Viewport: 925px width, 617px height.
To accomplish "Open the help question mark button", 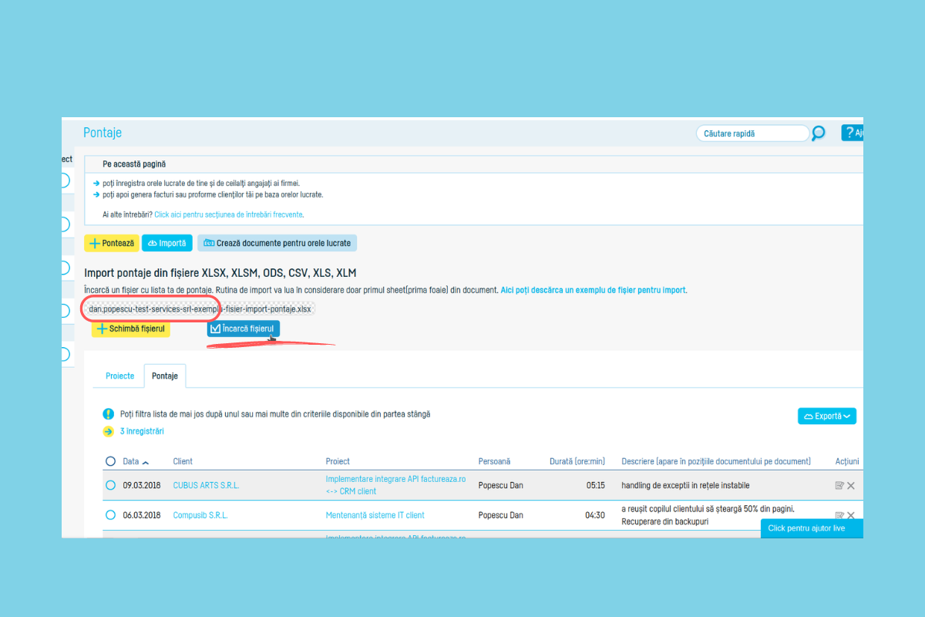I will [x=851, y=133].
